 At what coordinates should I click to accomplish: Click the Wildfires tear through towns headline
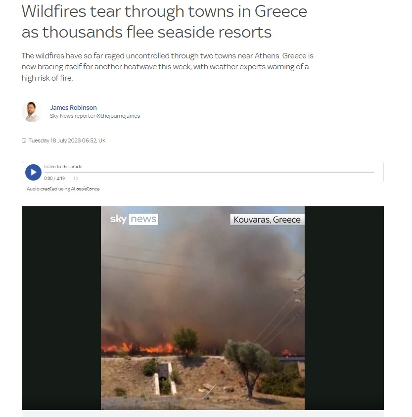(164, 22)
